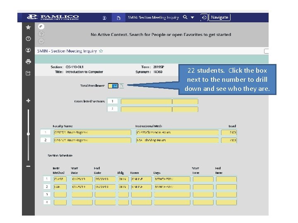Screen dimensions: 298x223
Task: Click SMIN: Section Meeting Inquiry search field
Action: (x=153, y=17)
